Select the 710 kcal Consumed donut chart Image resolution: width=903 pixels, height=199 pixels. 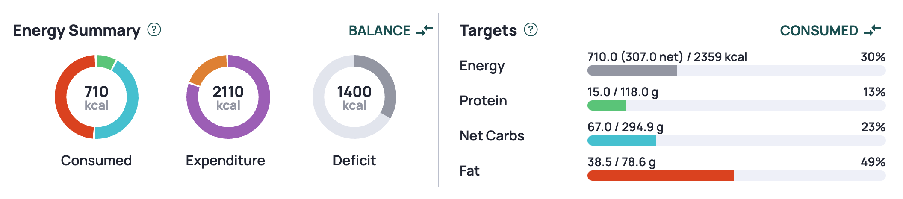coord(97,97)
